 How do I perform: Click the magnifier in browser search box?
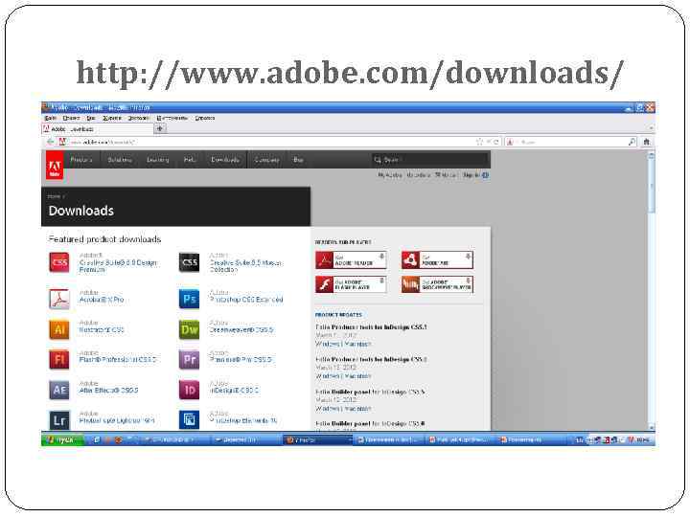[x=632, y=142]
